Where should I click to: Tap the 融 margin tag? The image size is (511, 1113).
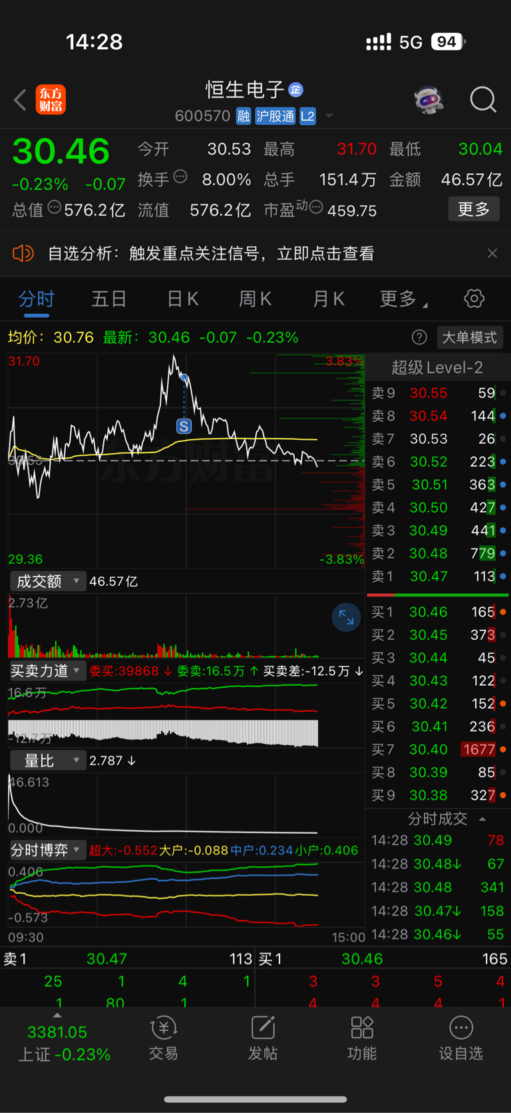click(244, 116)
